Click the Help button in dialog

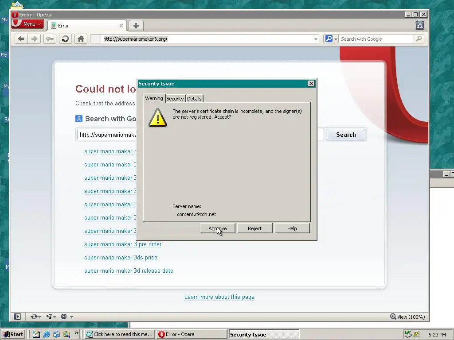292,228
